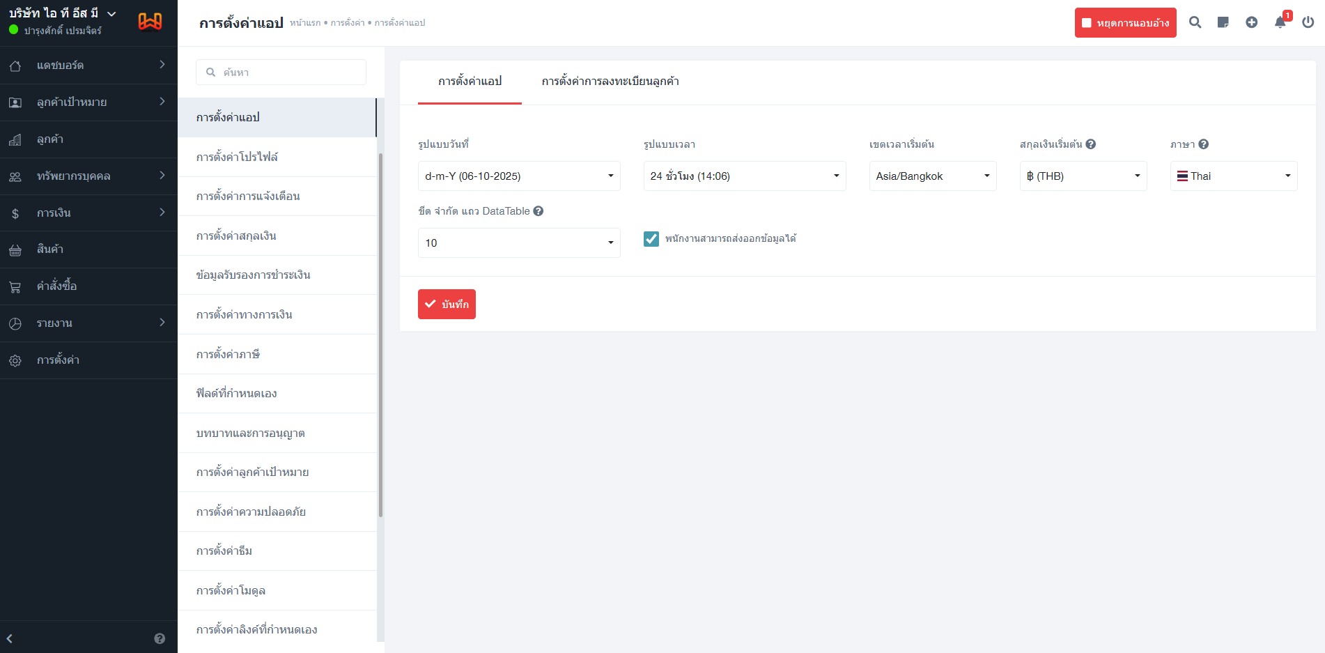
Task: Click the settings list vertical scrollbar
Action: coord(380,335)
